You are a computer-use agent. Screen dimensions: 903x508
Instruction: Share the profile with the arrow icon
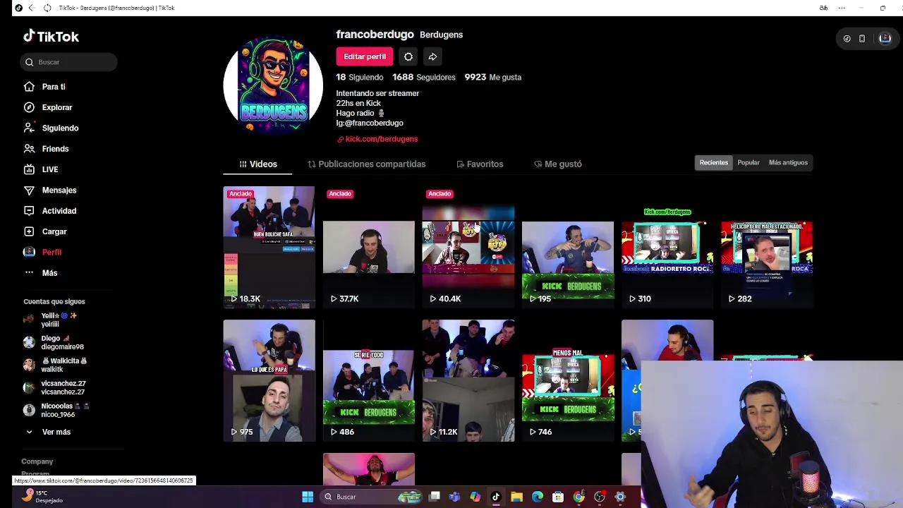[x=432, y=56]
